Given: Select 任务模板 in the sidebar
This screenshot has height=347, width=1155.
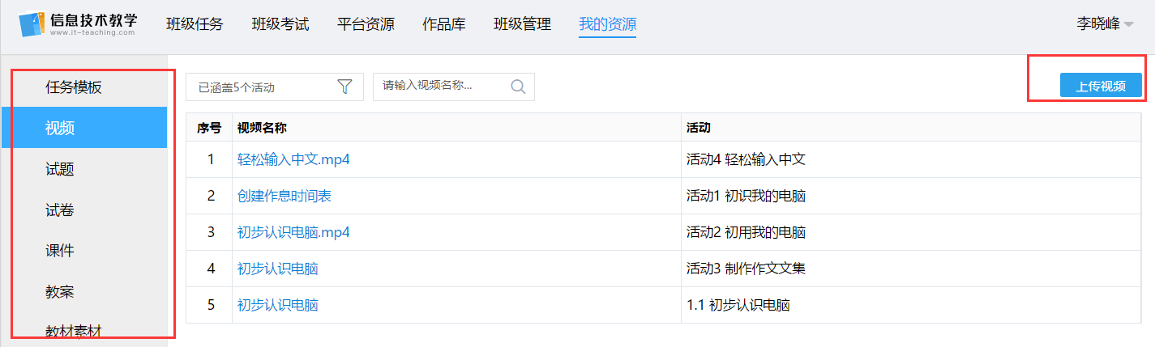Looking at the screenshot, I should tap(74, 87).
